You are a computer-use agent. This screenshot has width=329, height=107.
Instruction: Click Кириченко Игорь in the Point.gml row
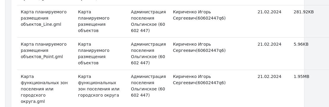coord(192,44)
